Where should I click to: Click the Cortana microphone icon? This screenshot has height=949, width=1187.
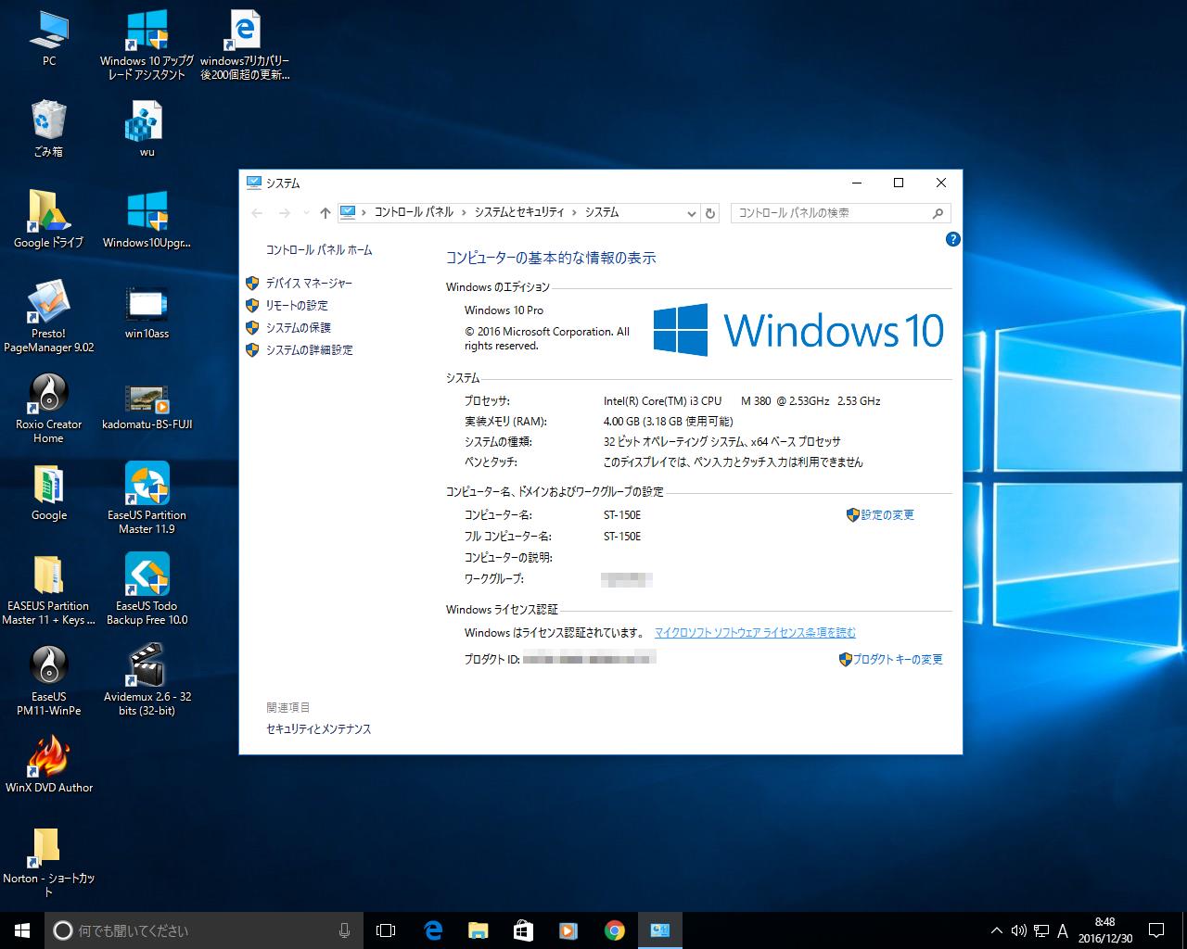344,930
